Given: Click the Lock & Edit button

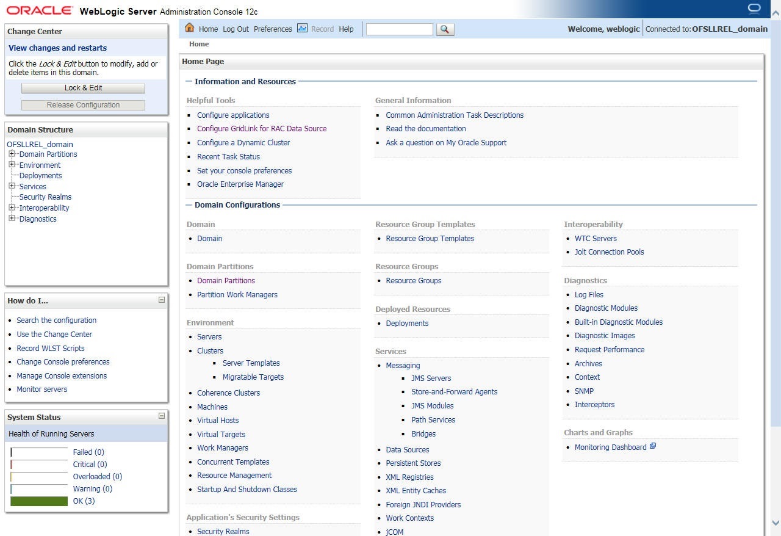Looking at the screenshot, I should [x=83, y=88].
